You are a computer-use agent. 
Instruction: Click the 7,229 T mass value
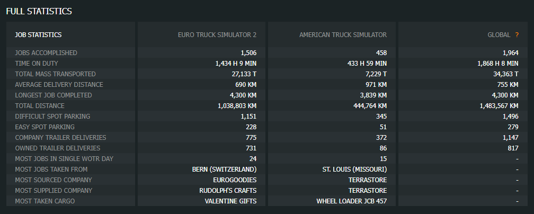(376, 74)
